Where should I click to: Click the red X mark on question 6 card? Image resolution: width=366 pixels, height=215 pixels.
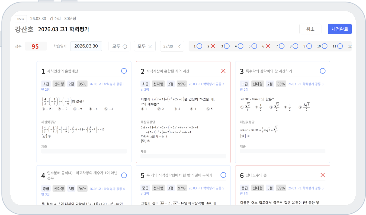(323, 175)
